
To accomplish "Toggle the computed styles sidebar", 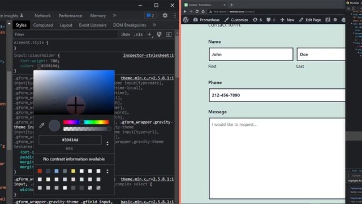I will pyautogui.click(x=169, y=35).
